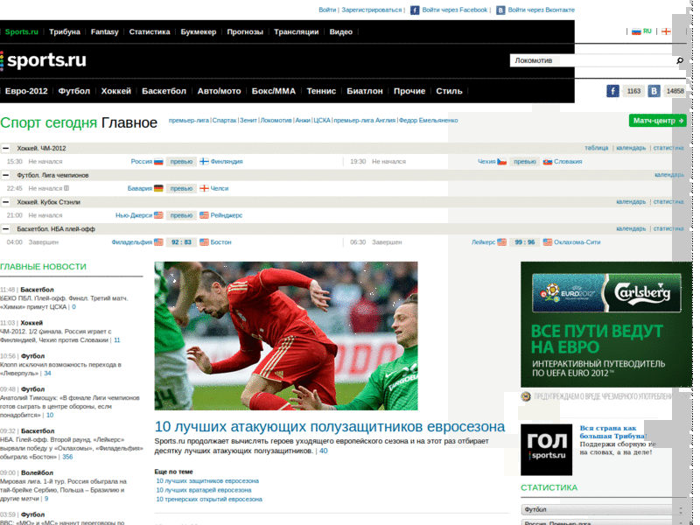Image resolution: width=700 pixels, height=525 pixels.
Task: Click the Russia flag next to Россия
Action: click(x=158, y=162)
